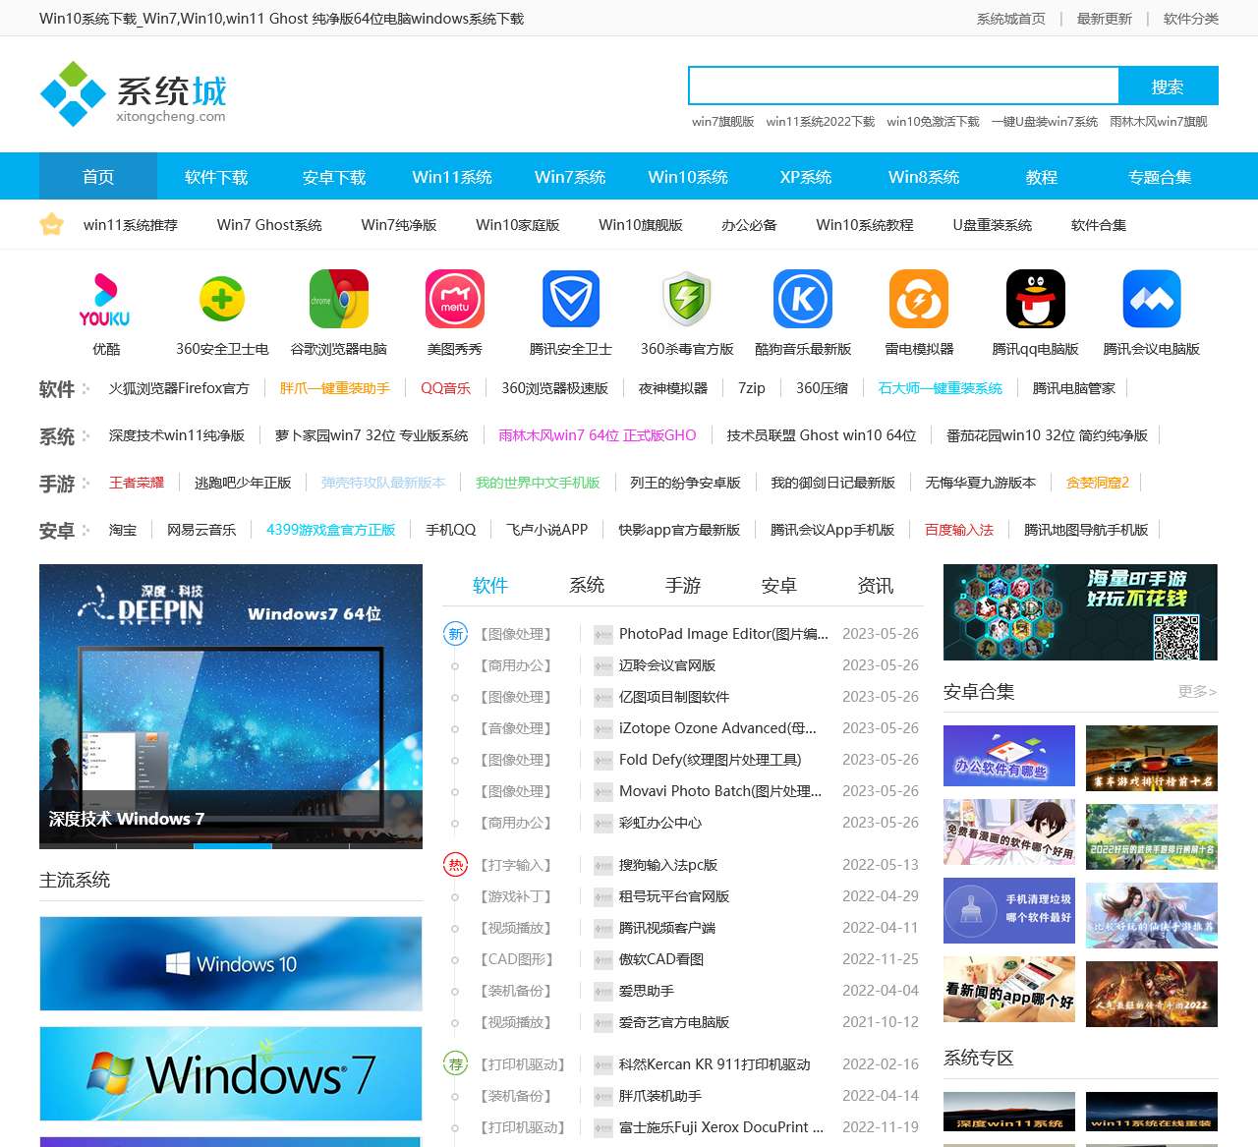The height and width of the screenshot is (1147, 1258).
Task: Select Win10系统 in the main navigation
Action: point(688,177)
